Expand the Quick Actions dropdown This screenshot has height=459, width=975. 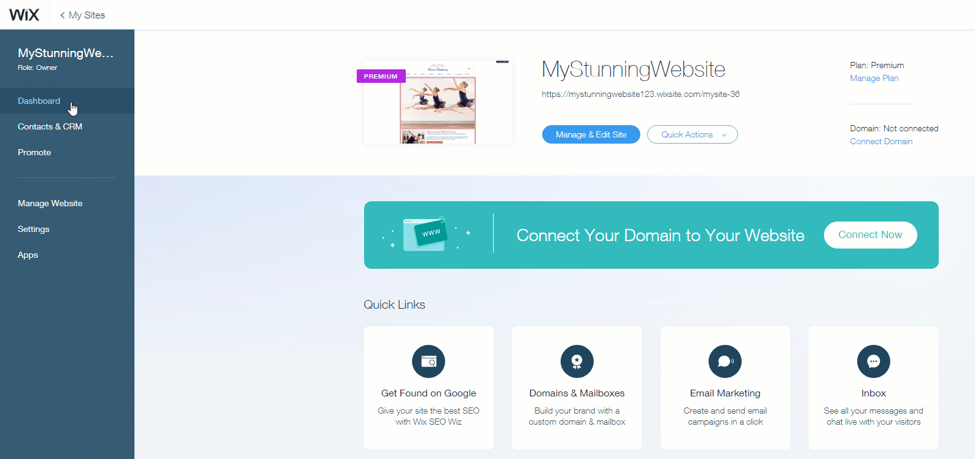tap(693, 134)
